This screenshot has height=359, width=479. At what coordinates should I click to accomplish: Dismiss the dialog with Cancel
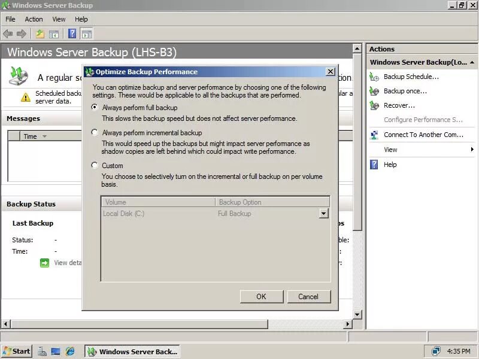coord(309,296)
